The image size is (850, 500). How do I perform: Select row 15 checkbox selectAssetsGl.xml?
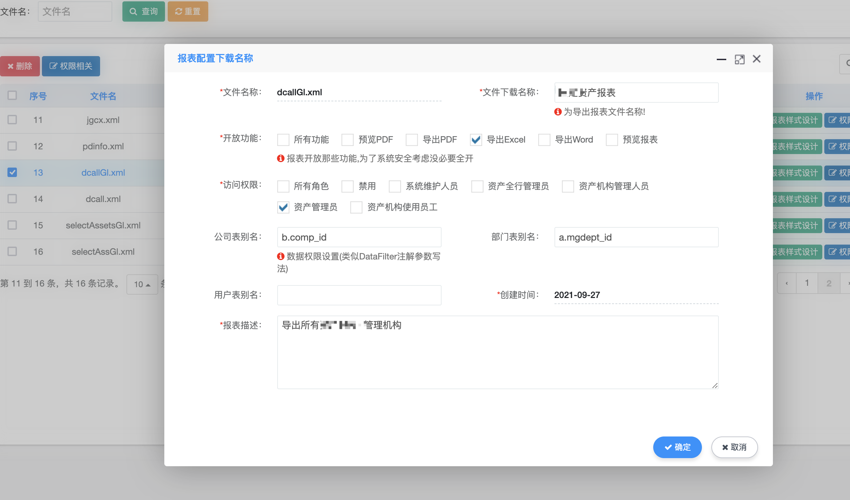12,225
